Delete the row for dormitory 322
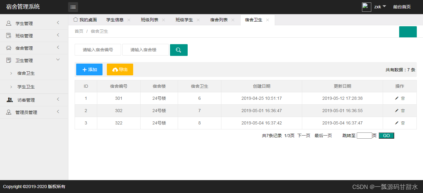This screenshot has height=193, width=423. 403,123
